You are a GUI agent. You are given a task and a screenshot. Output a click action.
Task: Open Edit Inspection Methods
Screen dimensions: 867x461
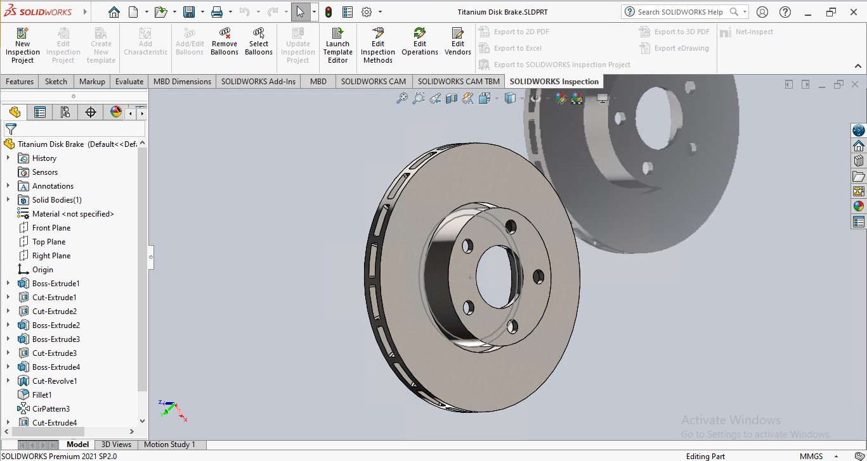tap(378, 45)
